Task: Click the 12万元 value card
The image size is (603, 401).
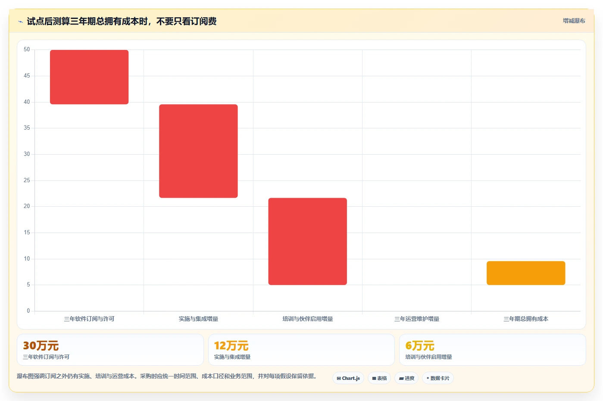Action: point(301,350)
